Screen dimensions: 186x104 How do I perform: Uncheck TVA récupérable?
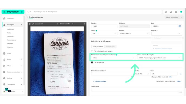(x=92, y=63)
